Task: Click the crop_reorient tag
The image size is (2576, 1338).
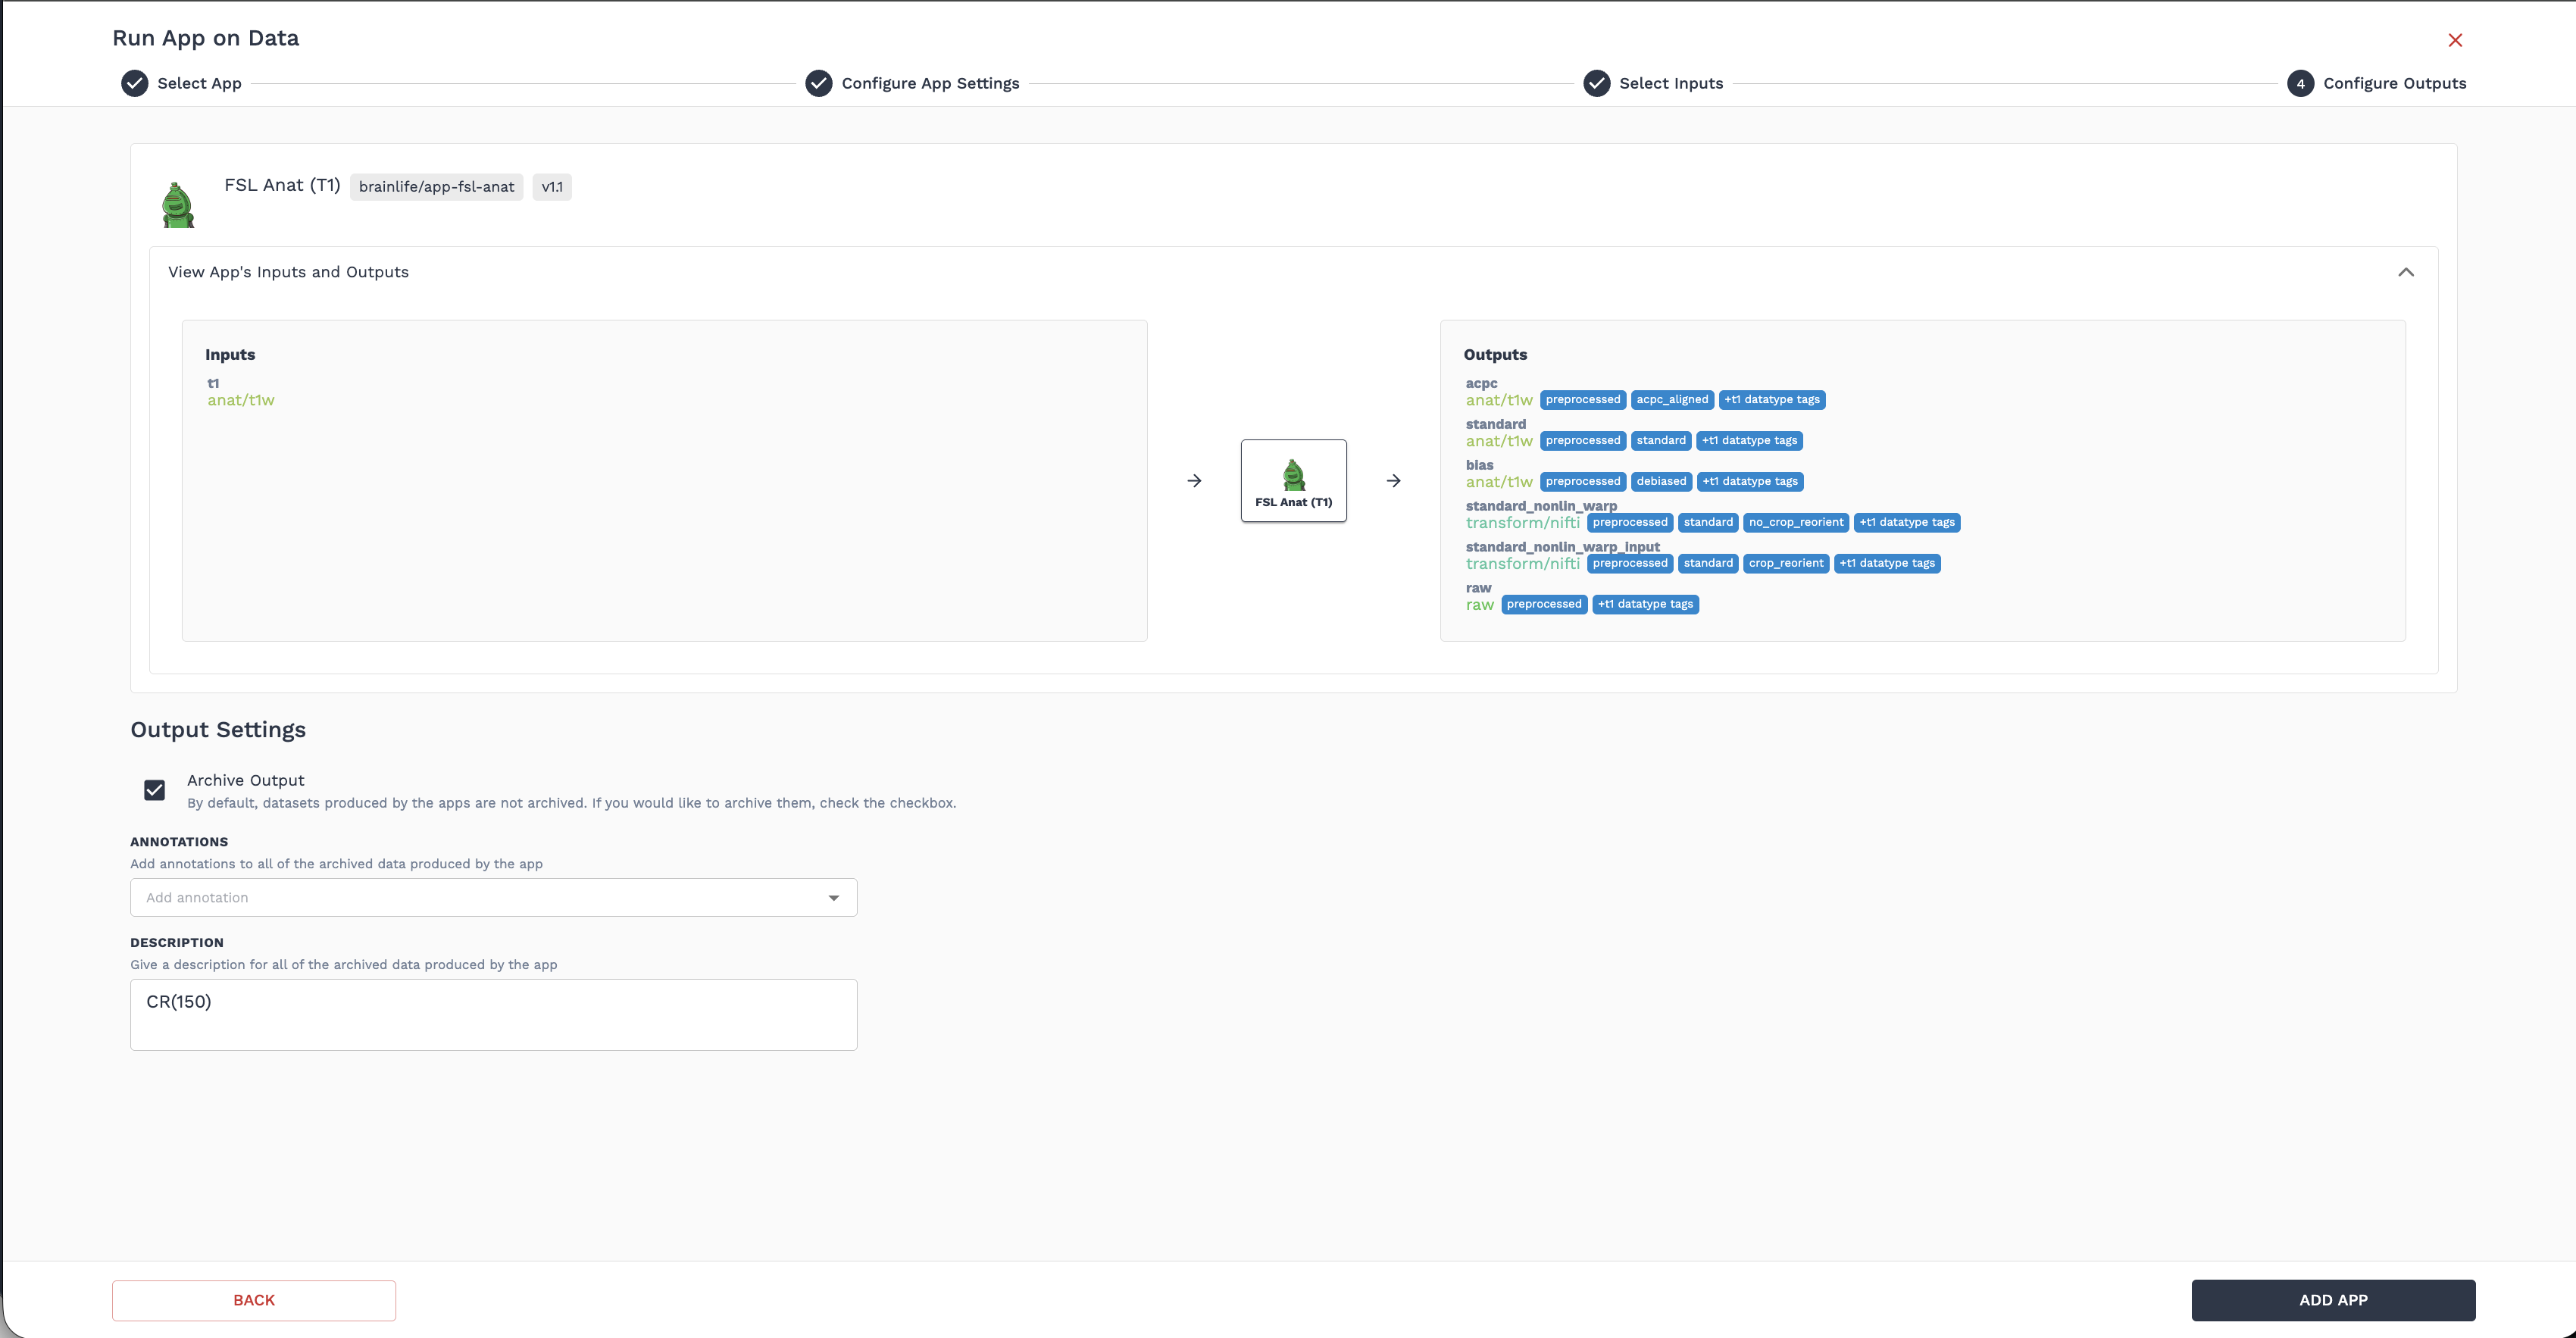Action: tap(1786, 564)
